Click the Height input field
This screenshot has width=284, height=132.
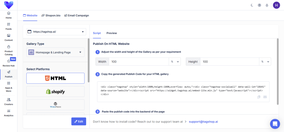coord(229,62)
